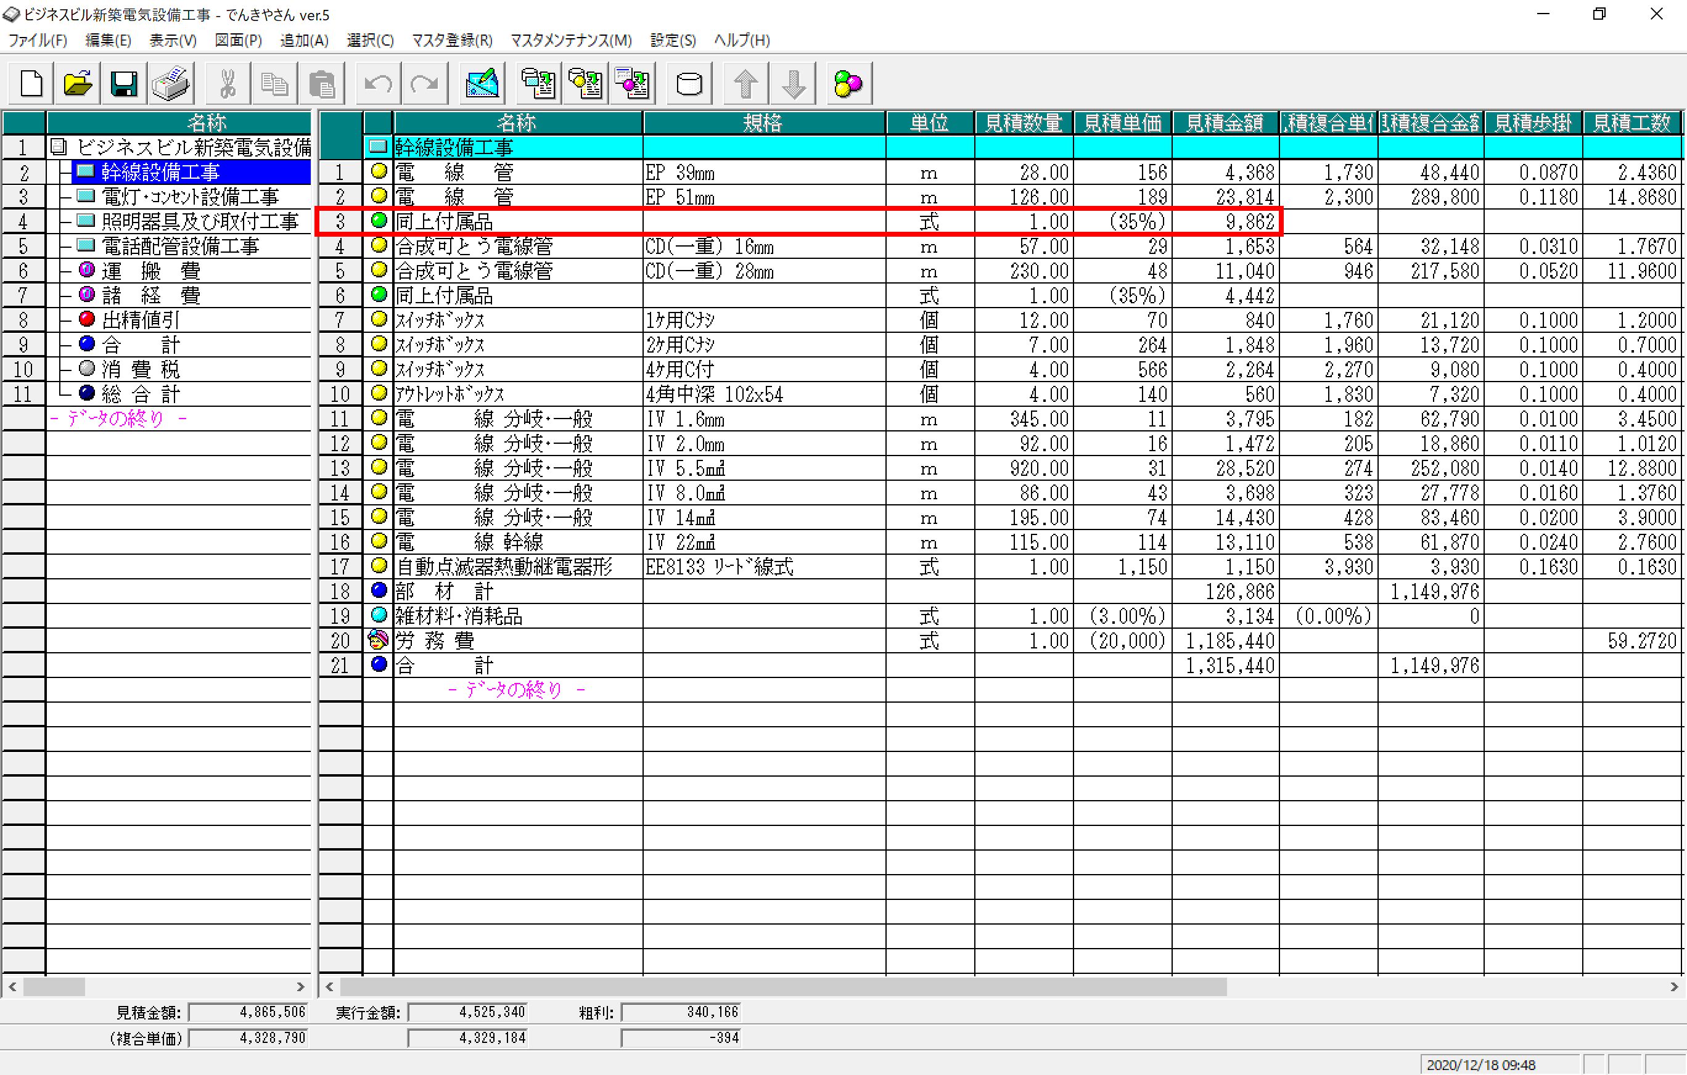Open the 追加(A) menu
The width and height of the screenshot is (1687, 1075).
click(x=304, y=40)
